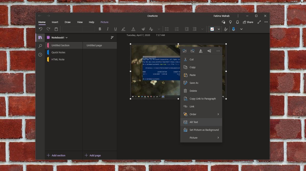Rotate the picture left in the mini toolbar
306x171 pixels.
click(193, 51)
